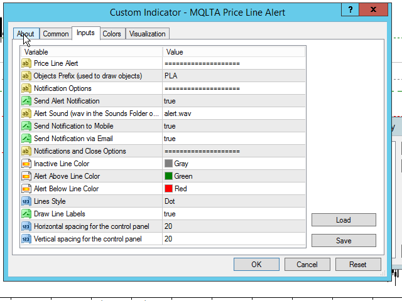This screenshot has height=301, width=402.
Task: Click the Green swatch for Alert Above Line Color
Action: (168, 176)
